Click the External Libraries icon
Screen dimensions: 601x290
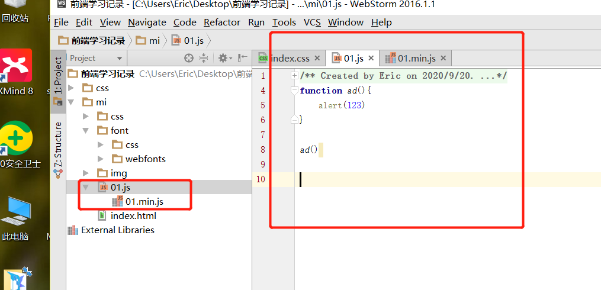click(72, 230)
